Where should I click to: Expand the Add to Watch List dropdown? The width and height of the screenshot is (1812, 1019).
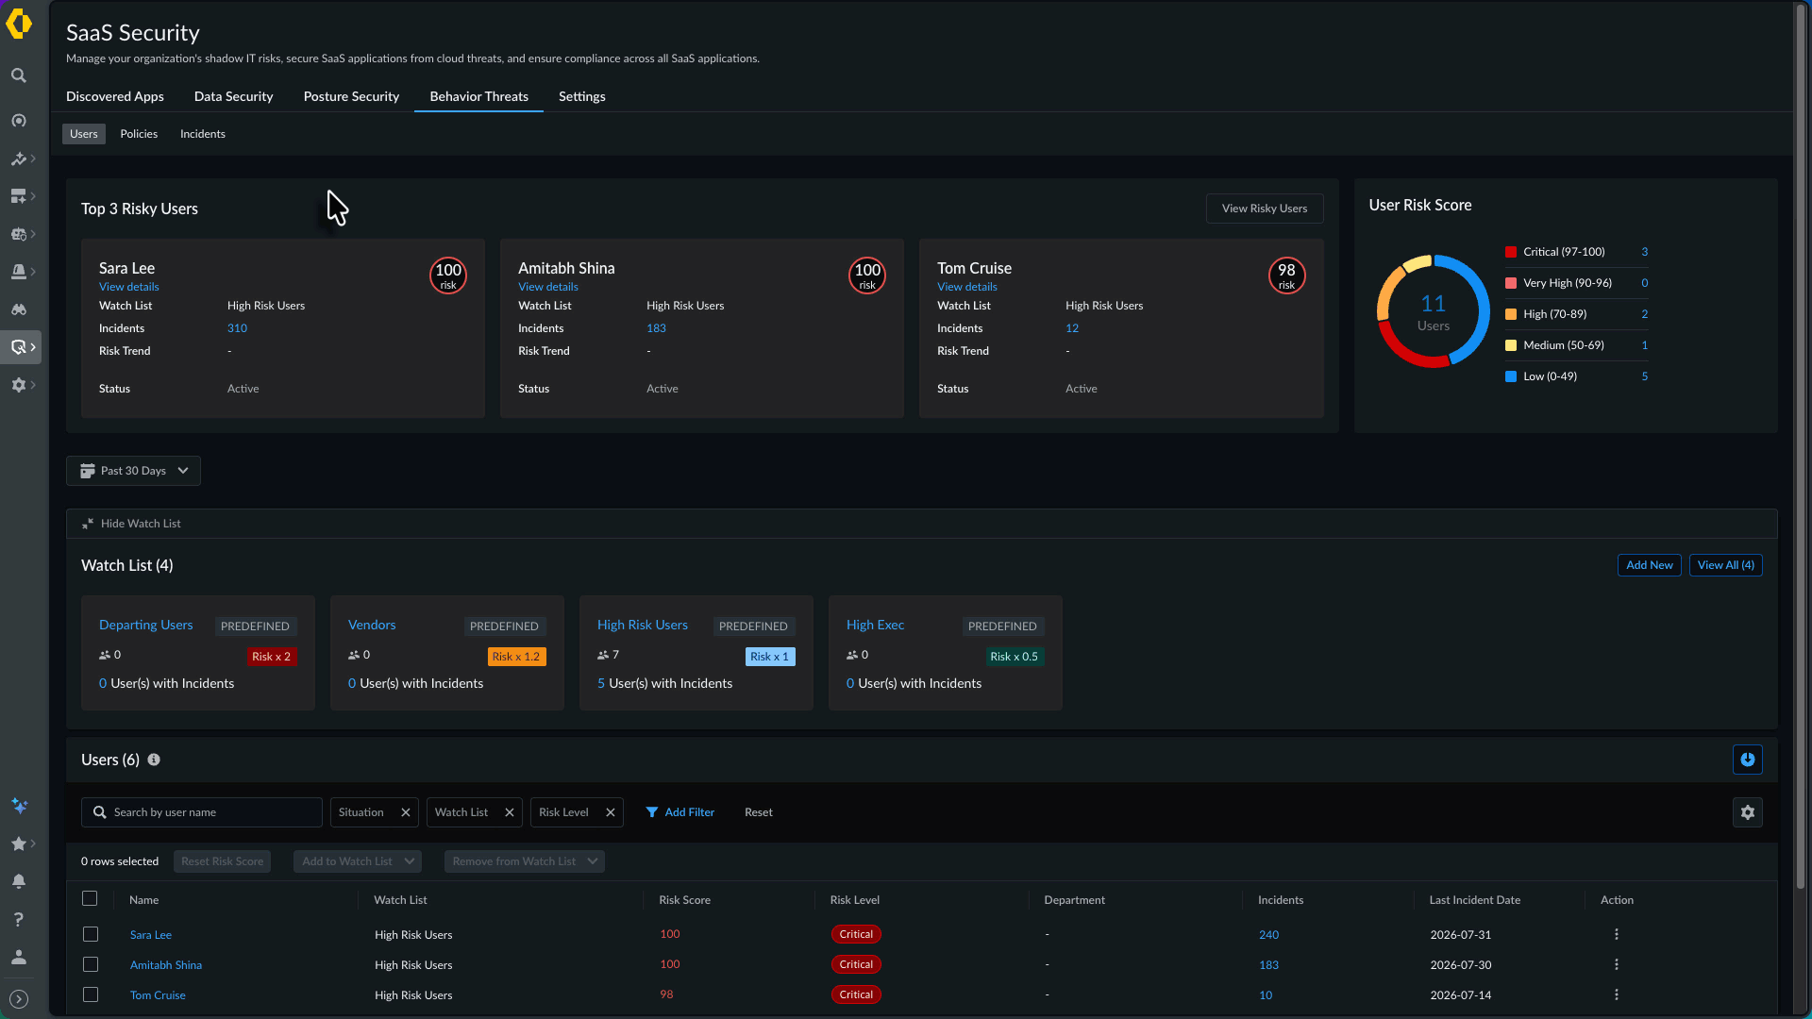pos(357,861)
